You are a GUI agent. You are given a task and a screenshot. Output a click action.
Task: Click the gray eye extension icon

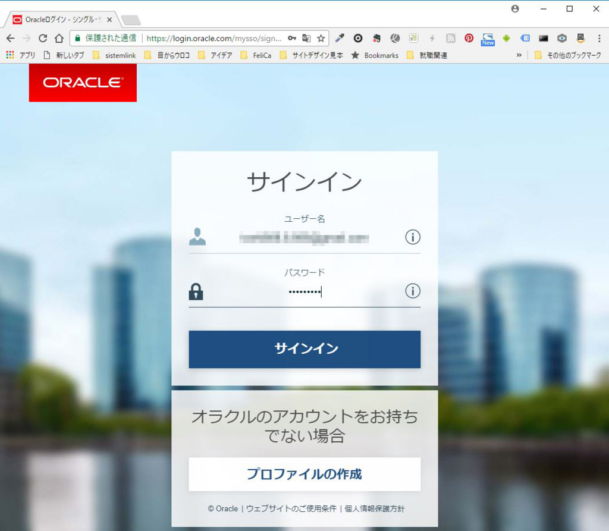(x=562, y=38)
